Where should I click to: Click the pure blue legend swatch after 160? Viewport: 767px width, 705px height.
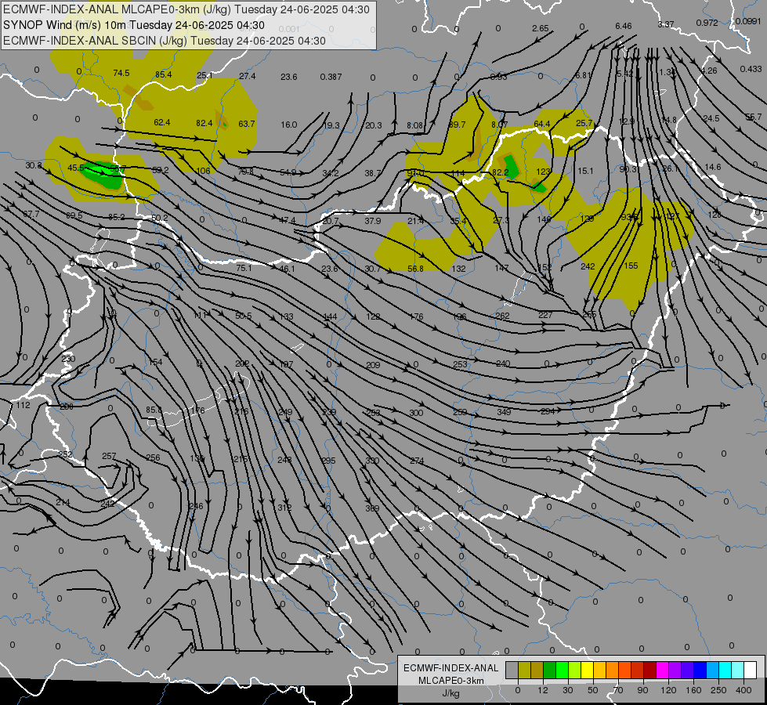[x=700, y=670]
